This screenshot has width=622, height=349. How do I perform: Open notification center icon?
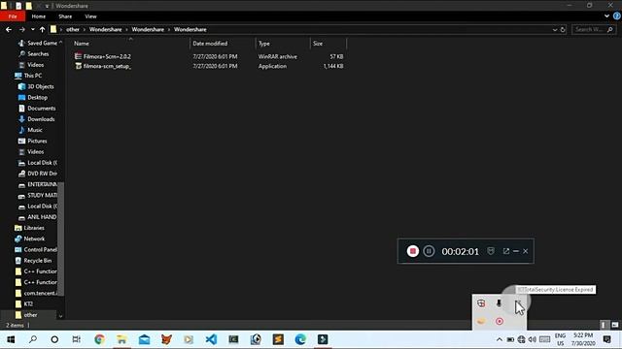point(606,339)
